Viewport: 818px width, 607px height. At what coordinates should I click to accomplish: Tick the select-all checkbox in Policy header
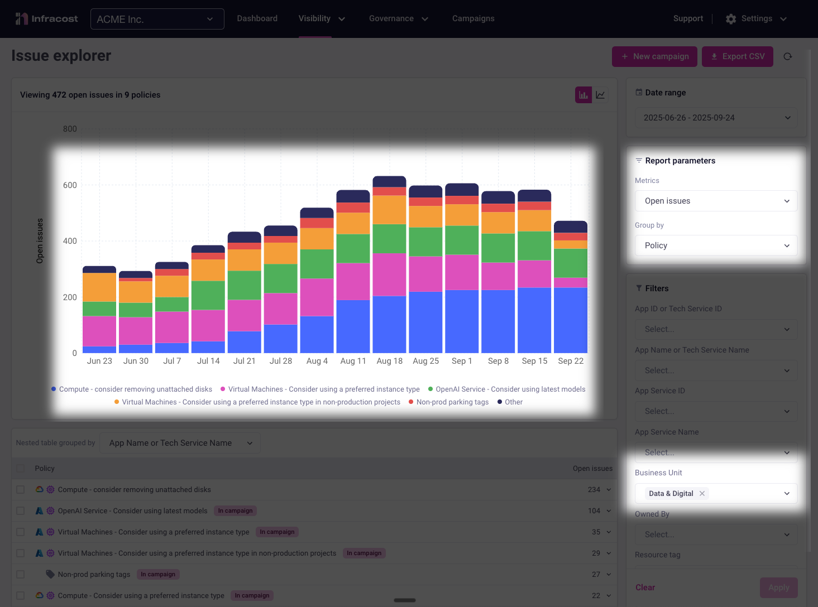[x=21, y=469]
